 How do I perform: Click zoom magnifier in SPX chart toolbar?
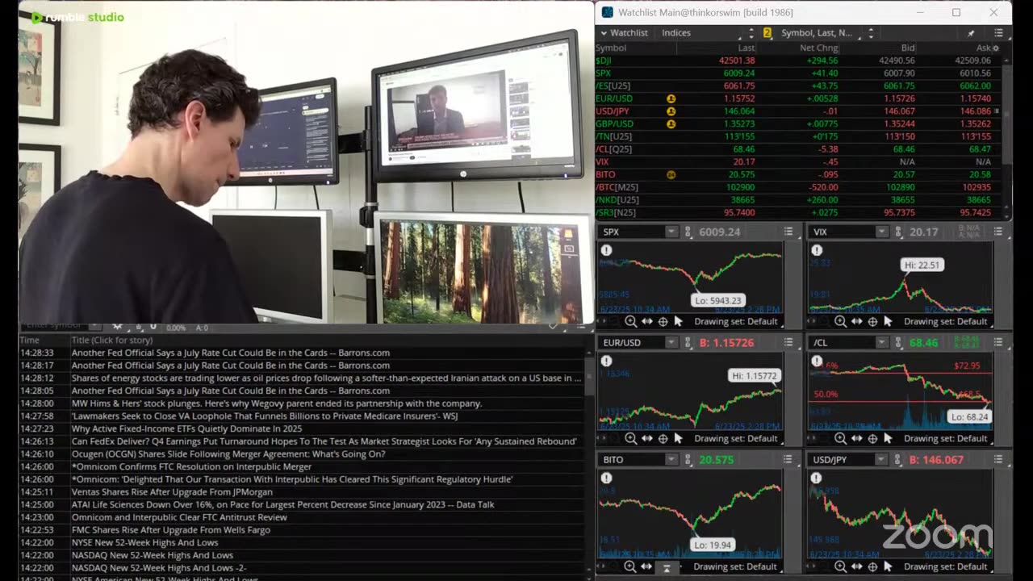pyautogui.click(x=630, y=321)
